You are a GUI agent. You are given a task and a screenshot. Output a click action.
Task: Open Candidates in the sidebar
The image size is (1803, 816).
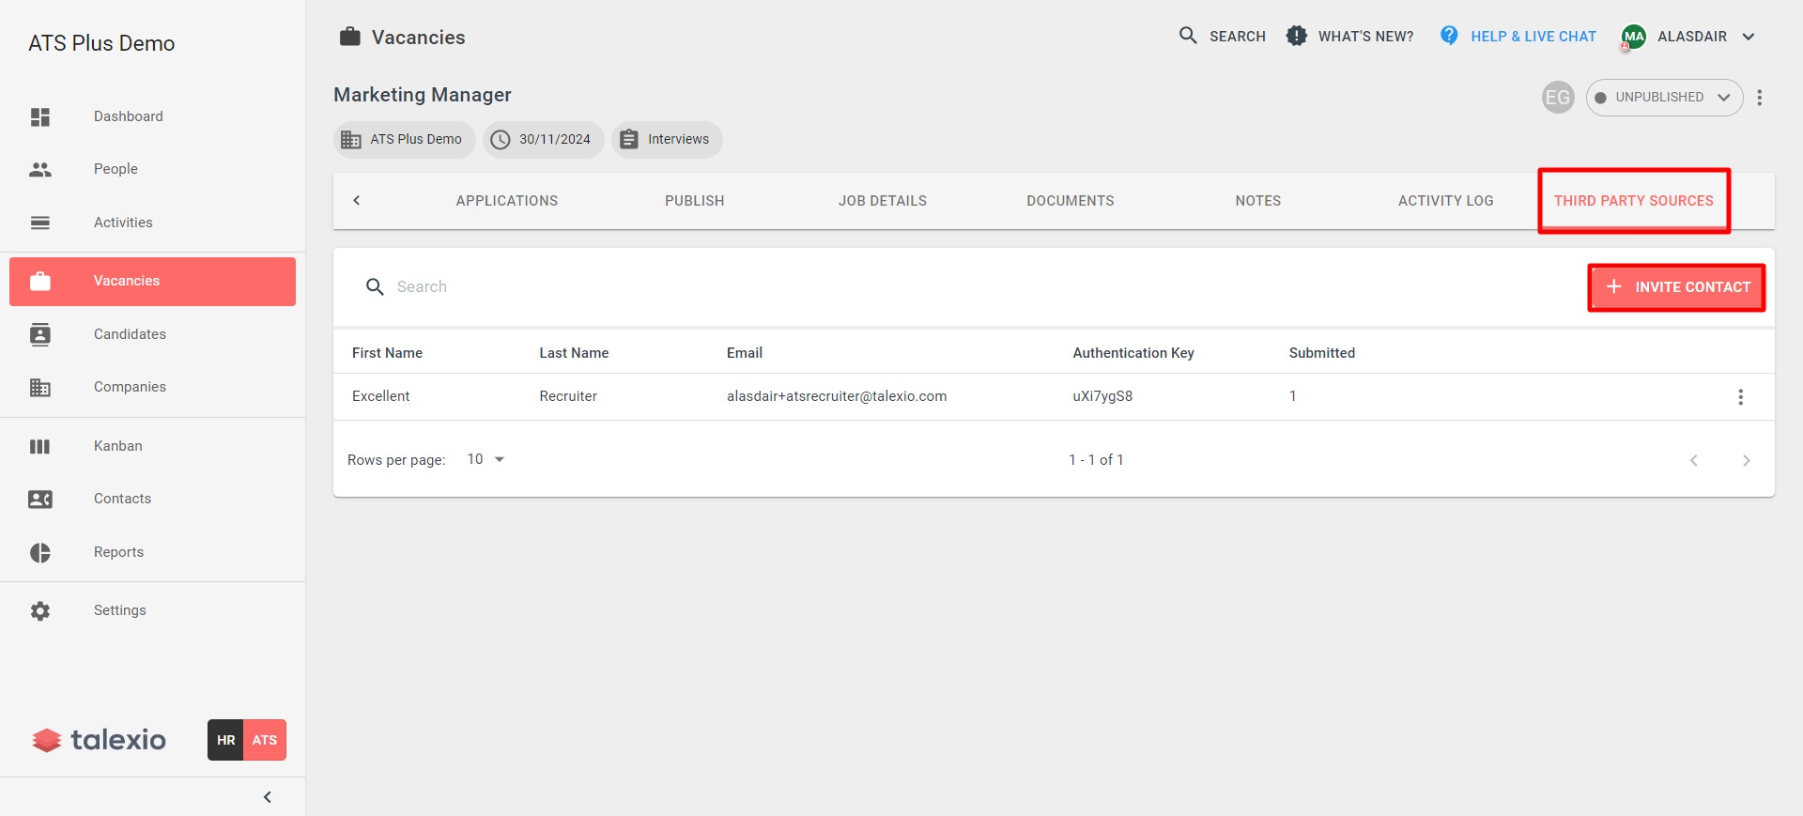click(152, 334)
